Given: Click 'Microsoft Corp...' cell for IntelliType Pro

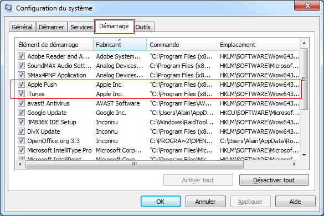Looking at the screenshot, I should [x=119, y=150].
